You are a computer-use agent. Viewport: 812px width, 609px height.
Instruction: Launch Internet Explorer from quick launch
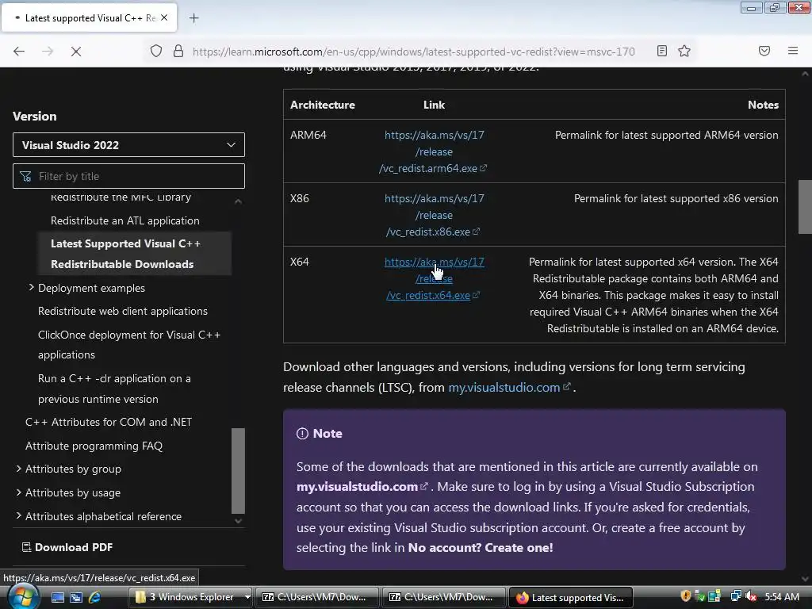click(95, 597)
